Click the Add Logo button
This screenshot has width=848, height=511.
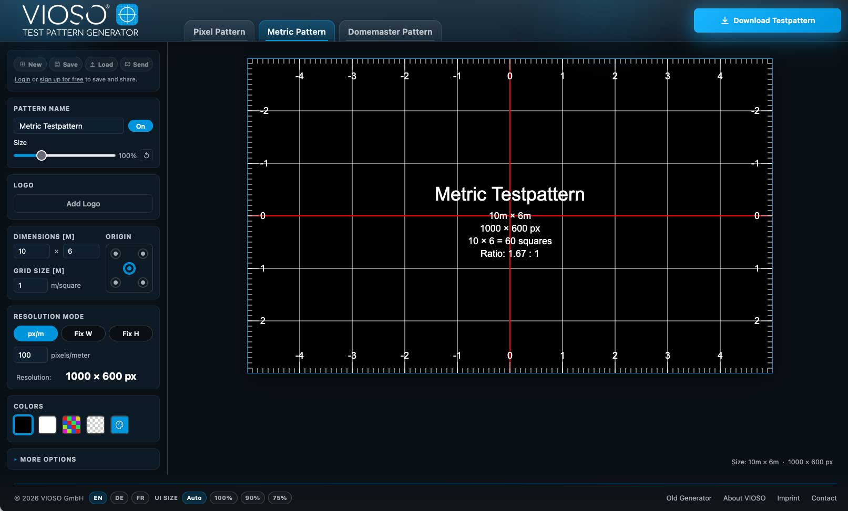(83, 204)
